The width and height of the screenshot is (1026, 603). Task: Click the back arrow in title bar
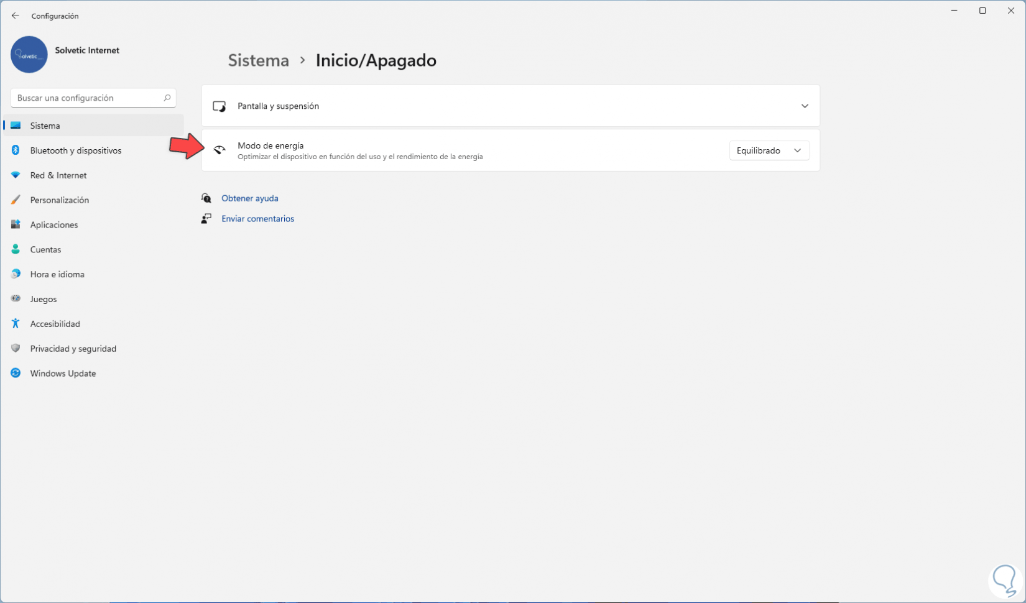click(16, 16)
